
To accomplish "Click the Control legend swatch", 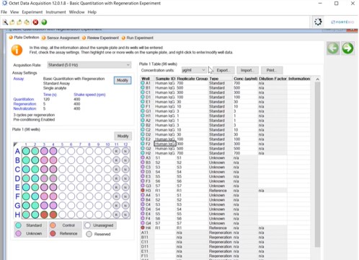I will pos(53,225).
